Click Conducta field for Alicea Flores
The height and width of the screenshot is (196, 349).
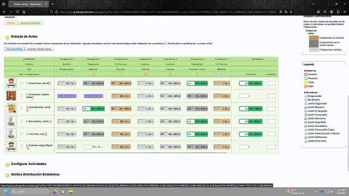(271, 83)
